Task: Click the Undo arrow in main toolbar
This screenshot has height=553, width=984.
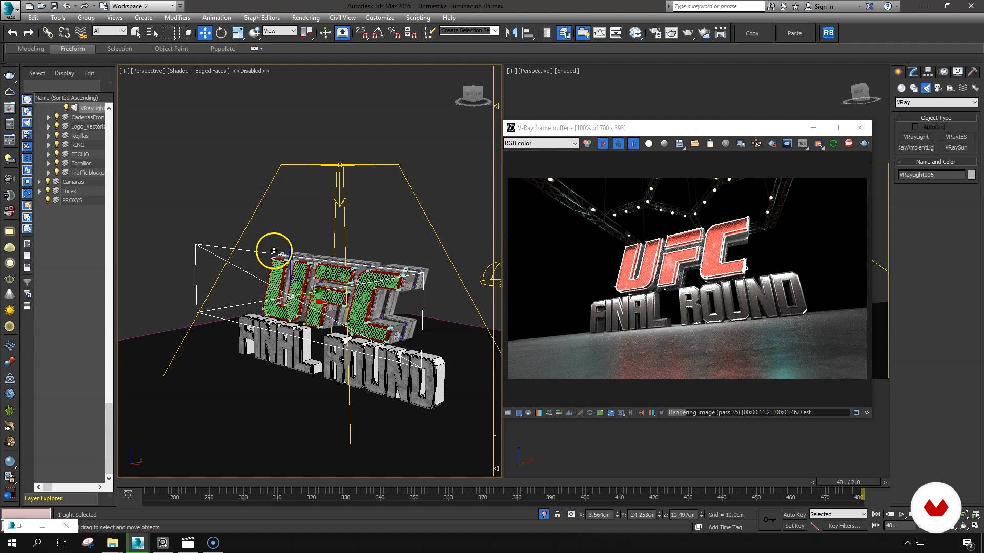Action: tap(12, 33)
